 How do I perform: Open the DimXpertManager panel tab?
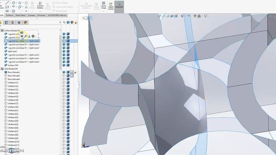coord(19,22)
